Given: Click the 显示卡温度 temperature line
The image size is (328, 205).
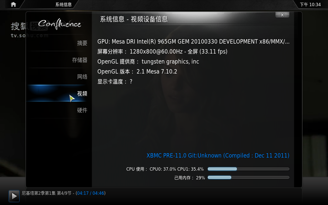Looking at the screenshot, I should click(x=115, y=81).
